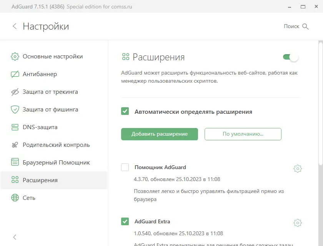Image resolution: width=323 pixels, height=246 pixels.
Task: Enable the Помощник AdGuard extension
Action: click(125, 168)
